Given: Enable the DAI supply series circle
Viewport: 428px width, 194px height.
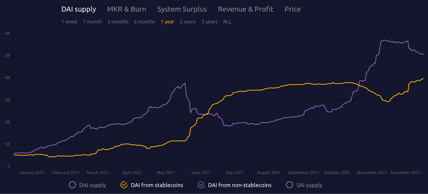Looking at the screenshot, I should click(x=72, y=185).
